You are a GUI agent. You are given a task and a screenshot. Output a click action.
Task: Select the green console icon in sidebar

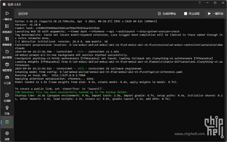pos(7,122)
